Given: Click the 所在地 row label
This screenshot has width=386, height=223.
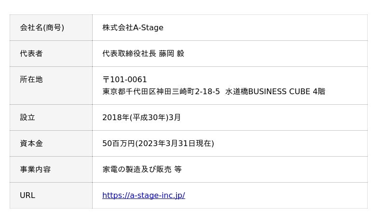Looking at the screenshot, I should pos(31,79).
